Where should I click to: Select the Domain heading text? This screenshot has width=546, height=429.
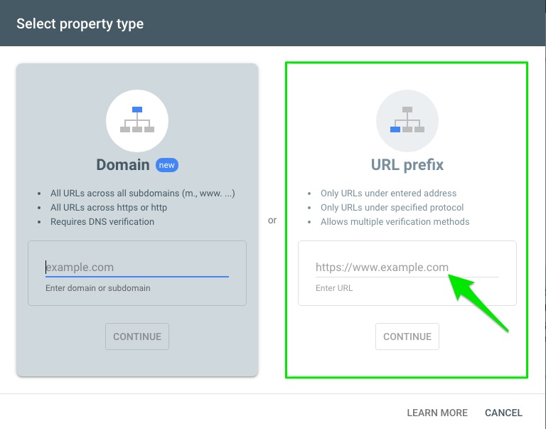coord(123,165)
